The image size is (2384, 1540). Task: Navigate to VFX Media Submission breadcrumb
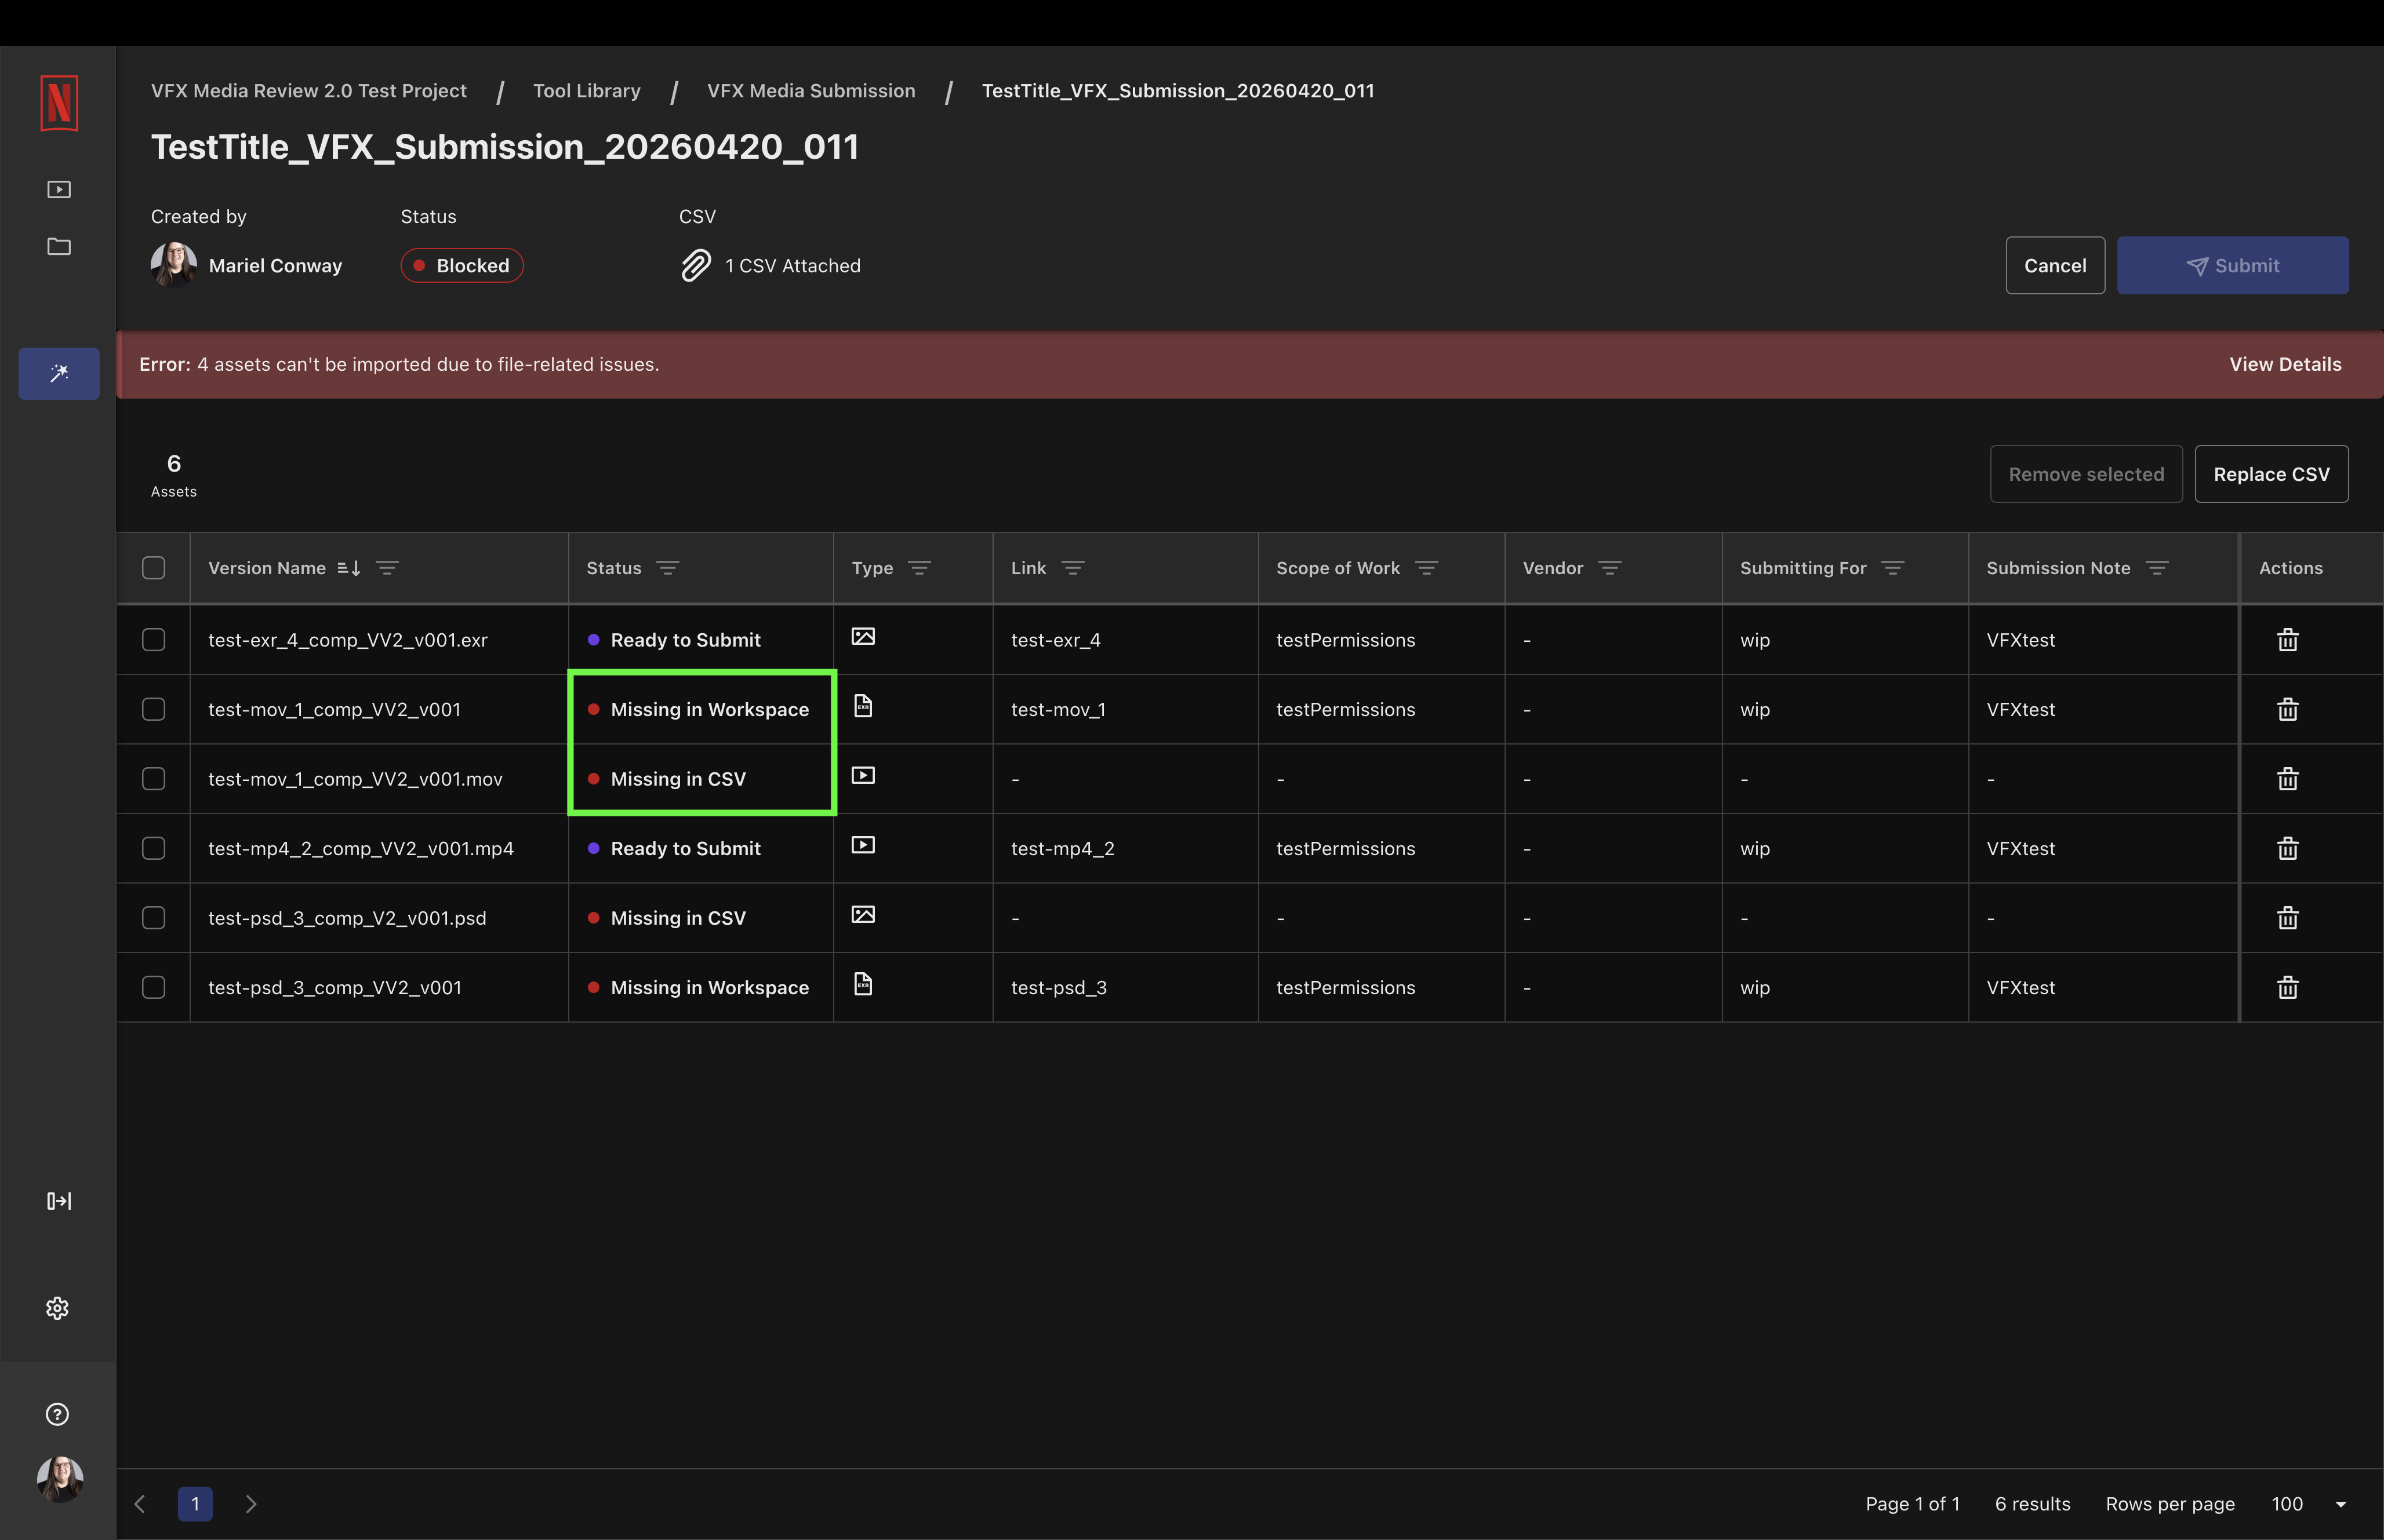tap(811, 91)
